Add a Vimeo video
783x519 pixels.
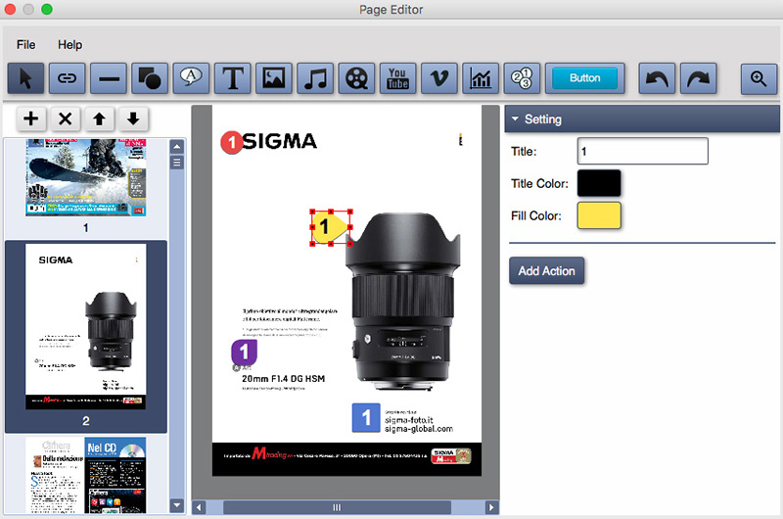439,78
